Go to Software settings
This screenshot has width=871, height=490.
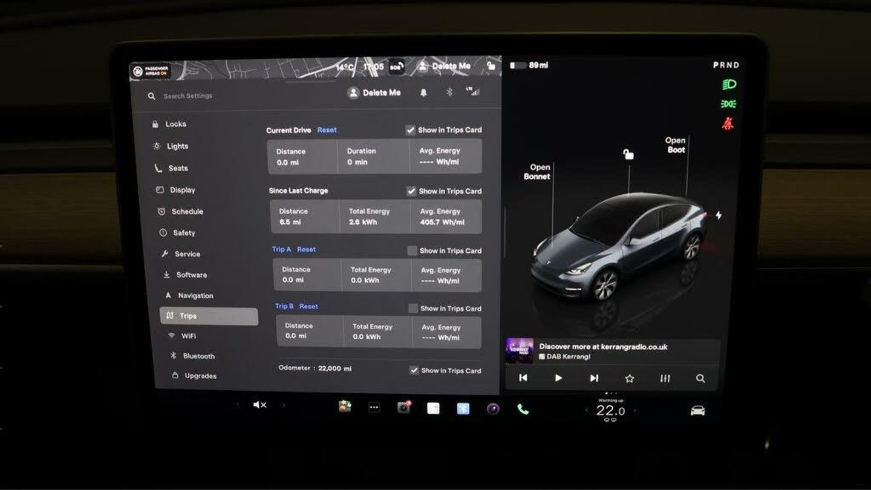coord(185,275)
